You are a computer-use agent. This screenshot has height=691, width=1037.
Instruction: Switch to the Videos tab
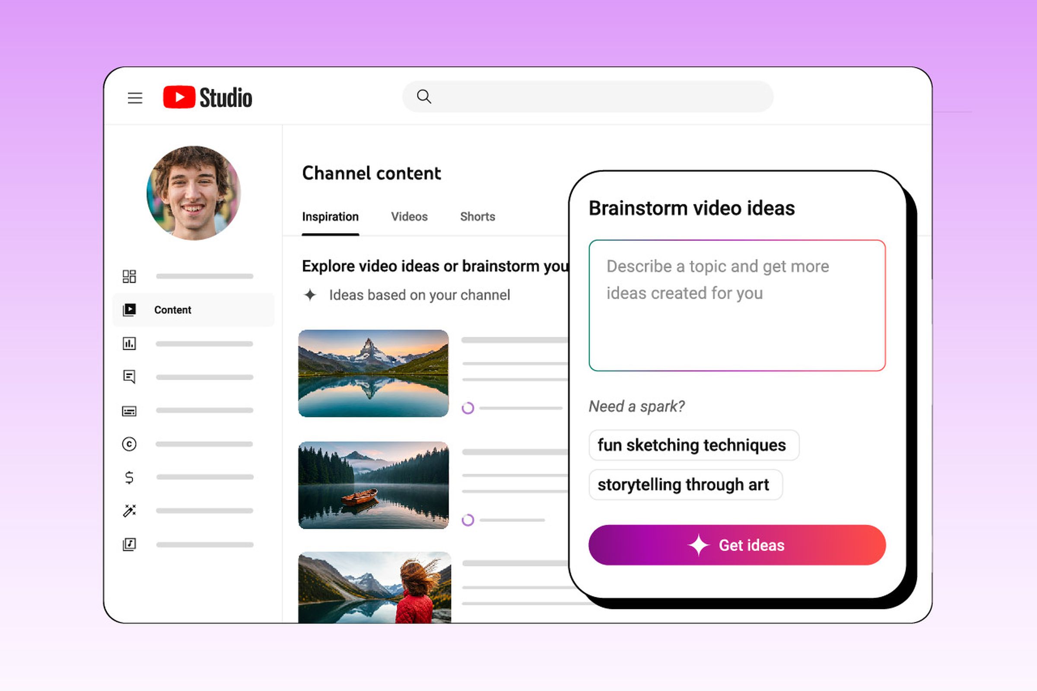coord(409,217)
